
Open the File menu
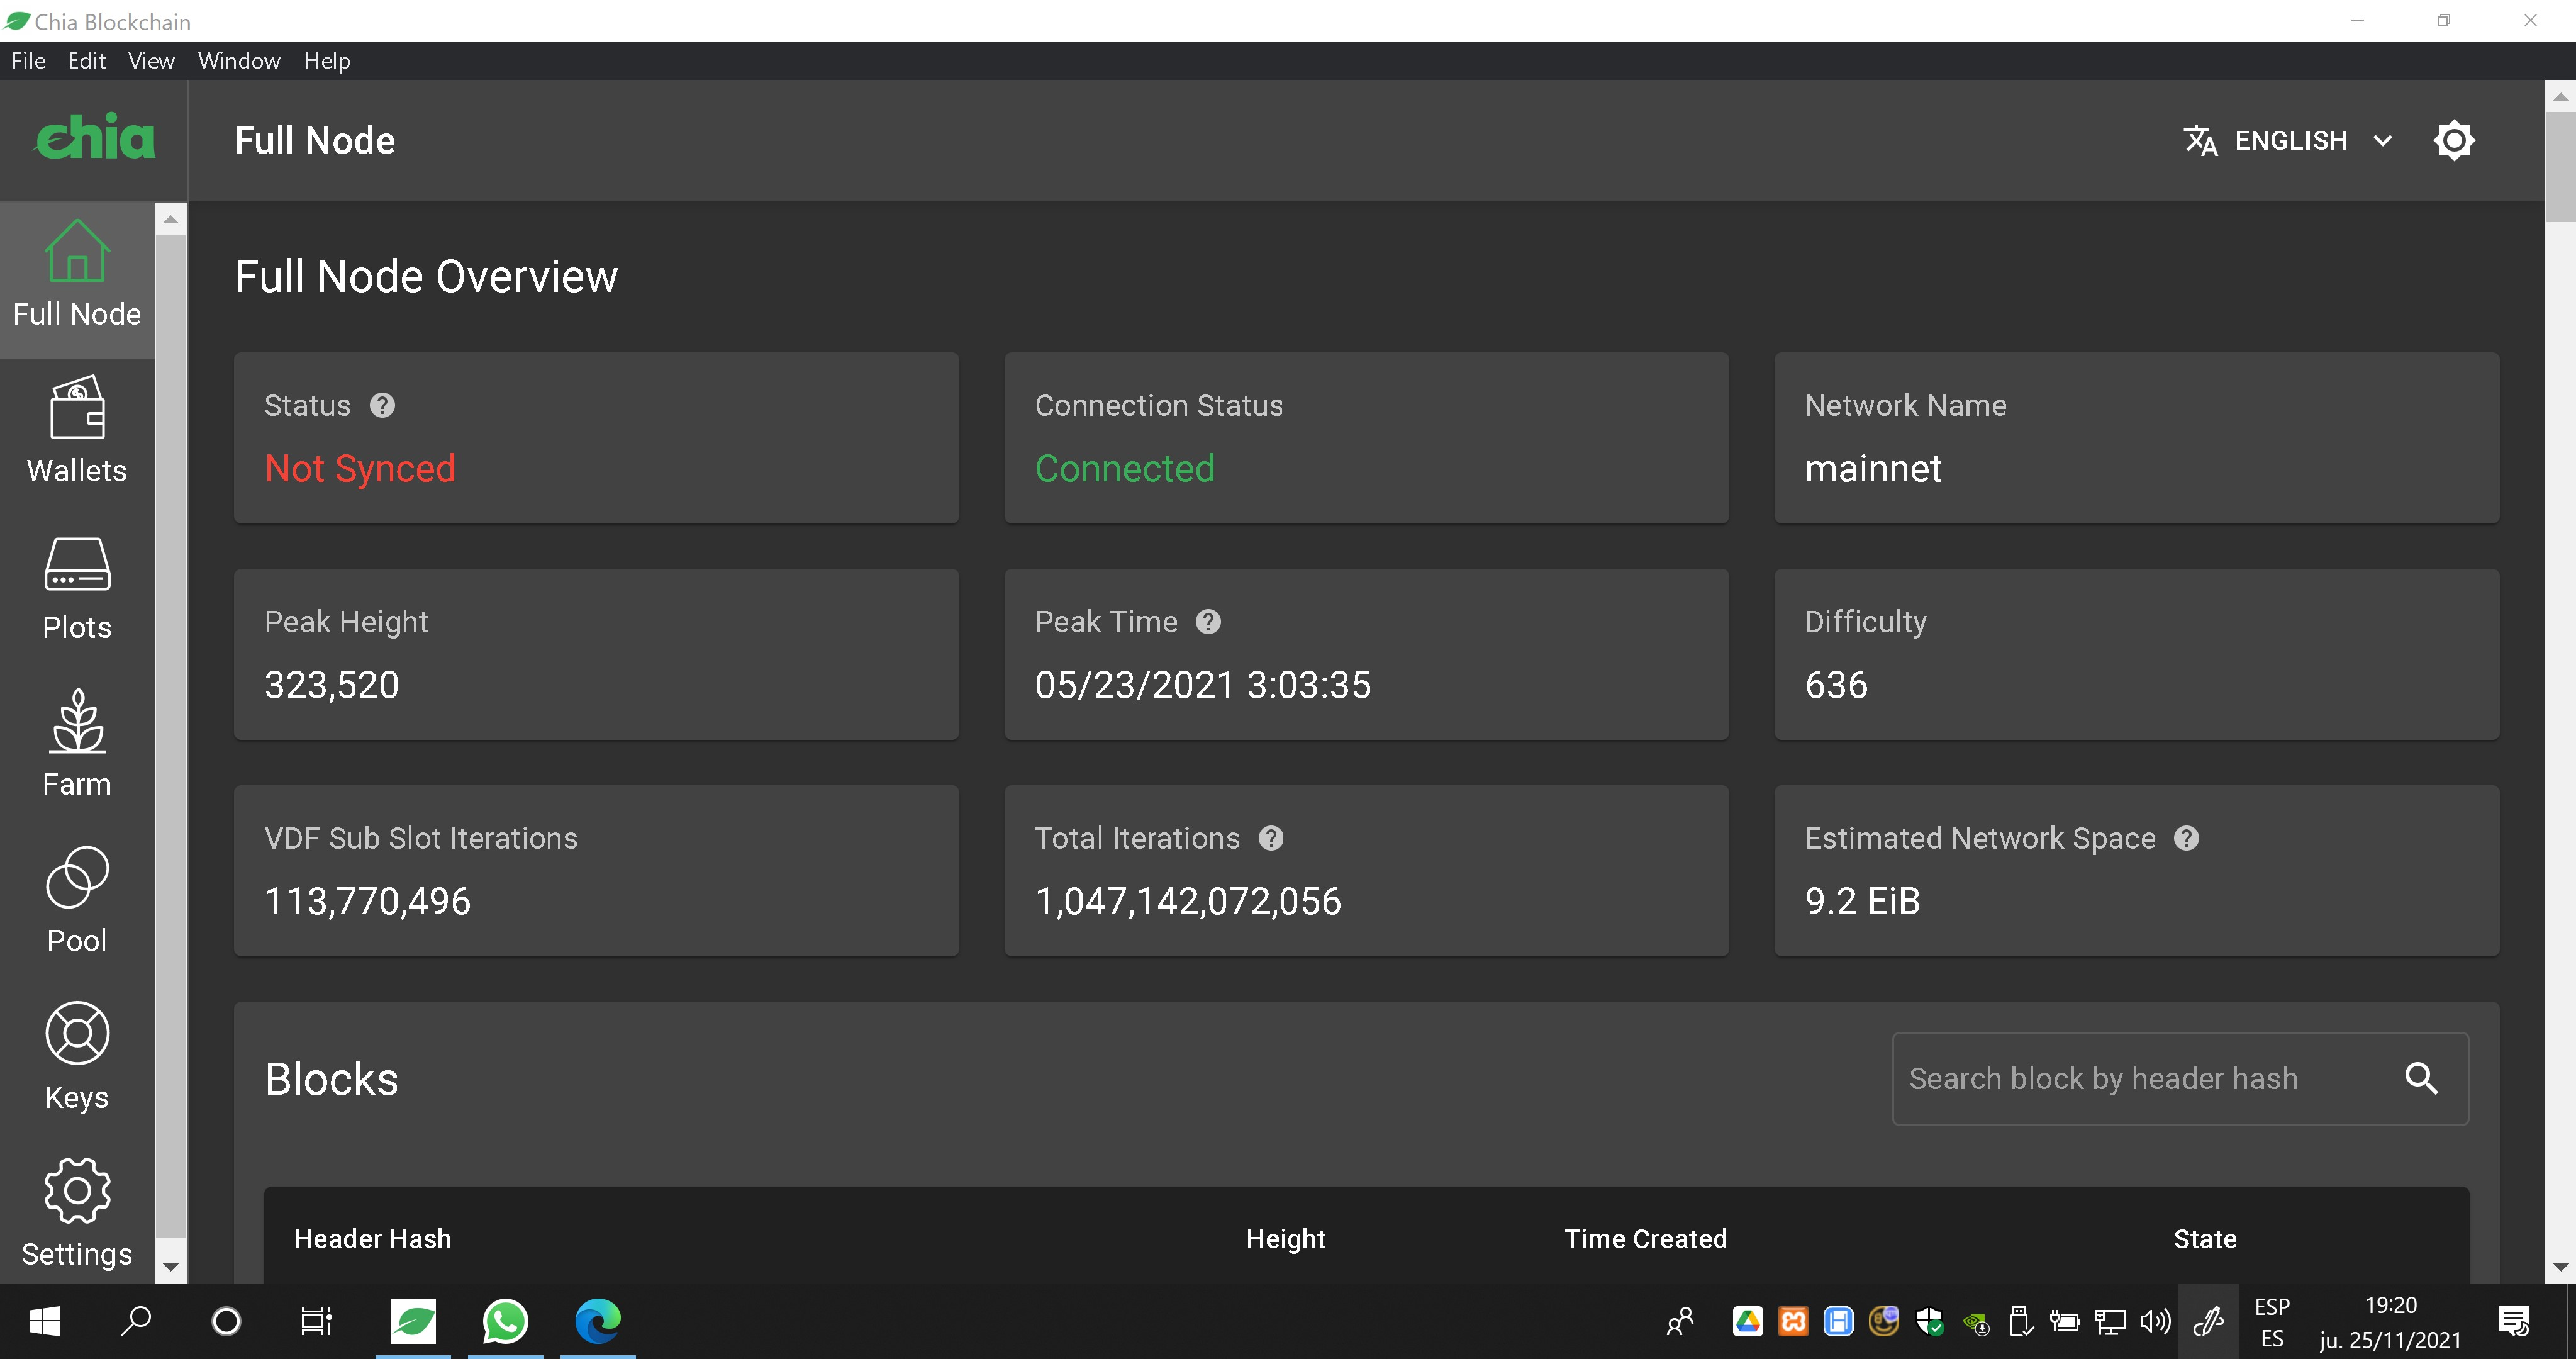[28, 61]
